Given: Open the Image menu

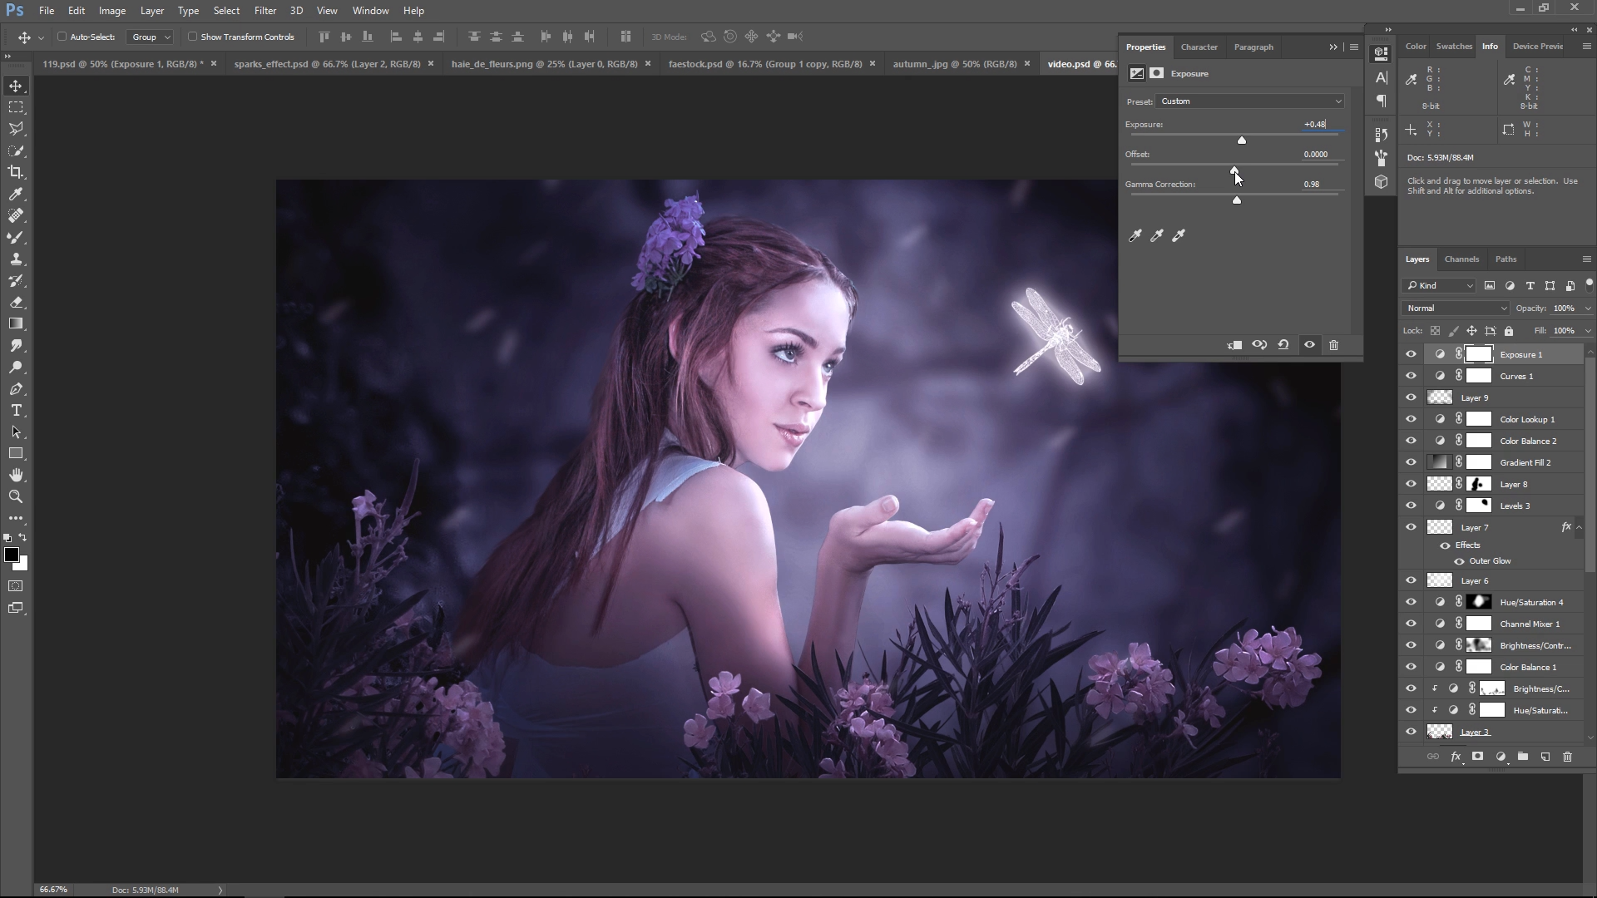Looking at the screenshot, I should tap(112, 11).
